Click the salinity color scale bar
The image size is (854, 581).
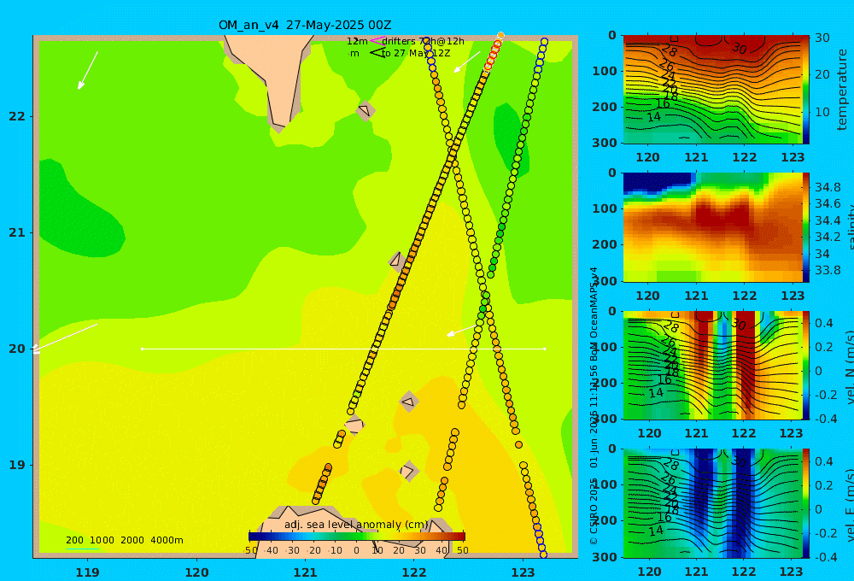pos(805,227)
